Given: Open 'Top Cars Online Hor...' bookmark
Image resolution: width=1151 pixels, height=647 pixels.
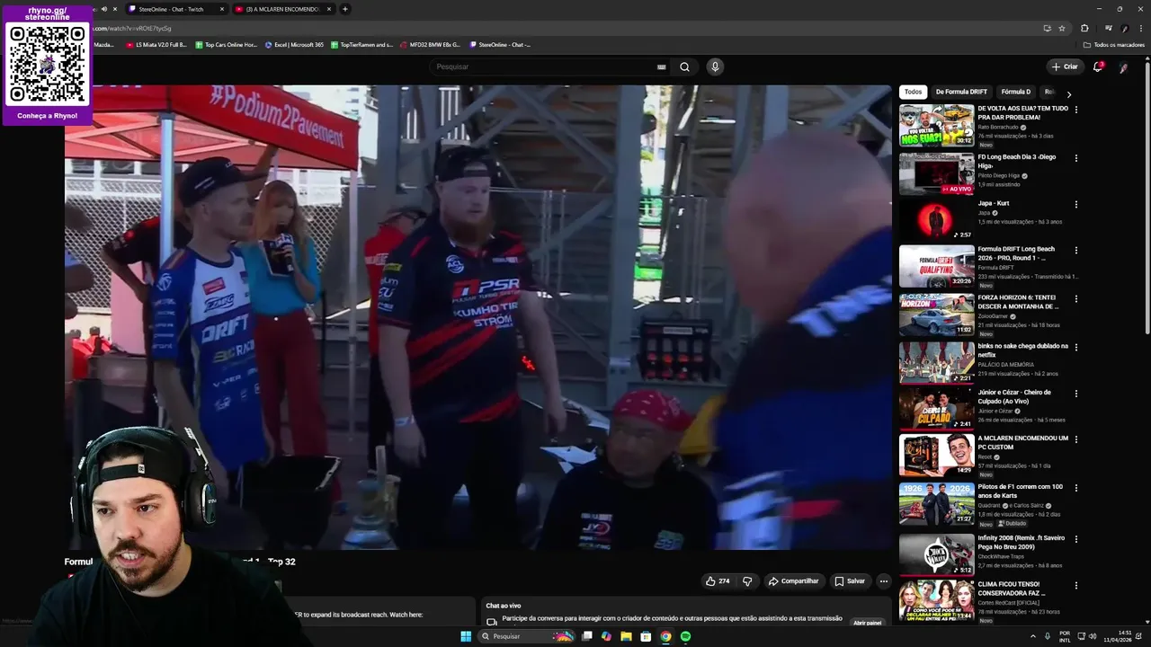Looking at the screenshot, I should pyautogui.click(x=225, y=44).
